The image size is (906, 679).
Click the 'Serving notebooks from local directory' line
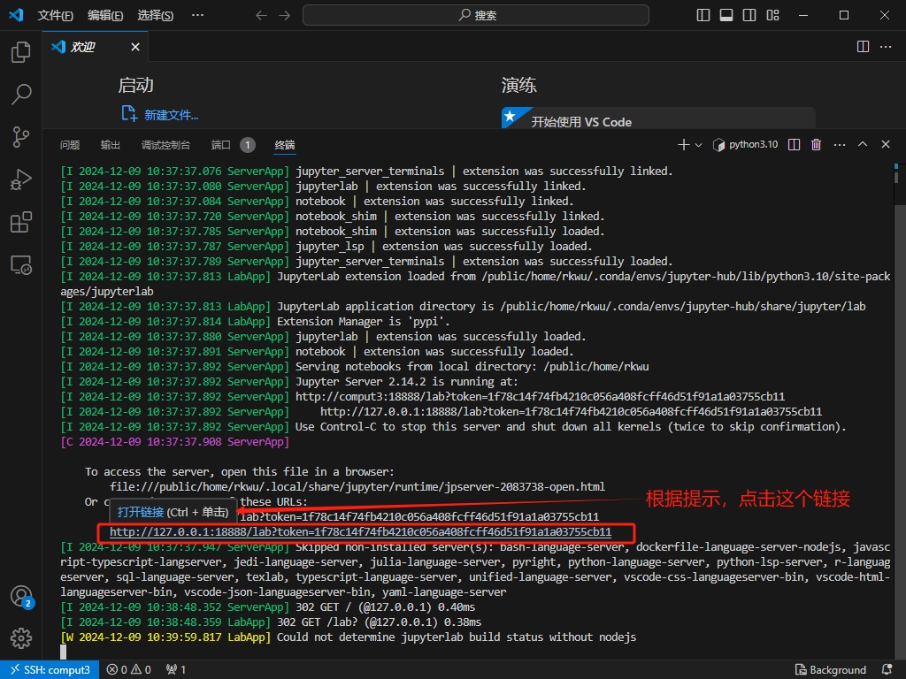(x=472, y=367)
